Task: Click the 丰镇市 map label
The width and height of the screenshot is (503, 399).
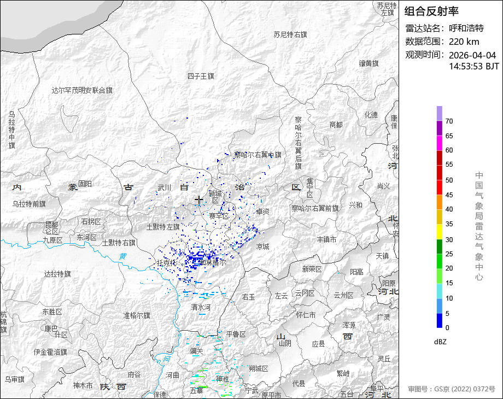Action: click(x=326, y=239)
